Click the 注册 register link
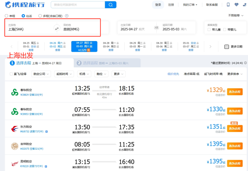The width and height of the screenshot is (248, 171). click(171, 5)
